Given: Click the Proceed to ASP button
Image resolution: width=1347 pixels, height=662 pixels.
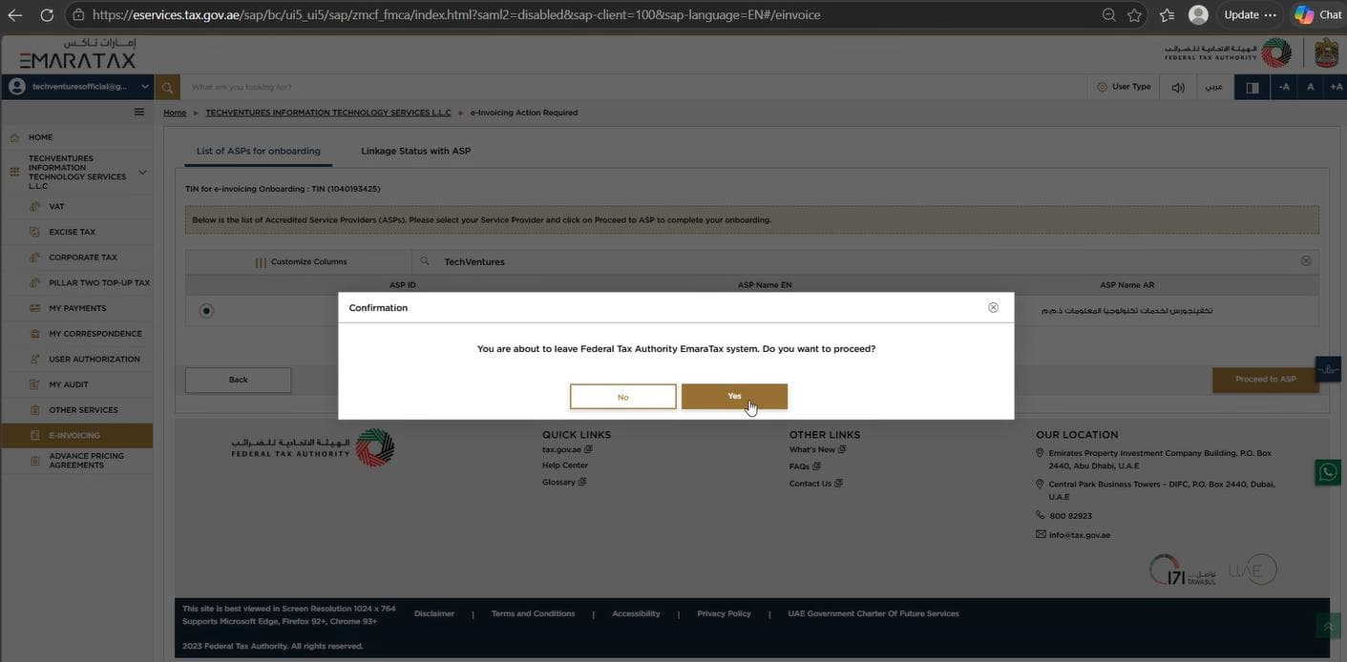Looking at the screenshot, I should pyautogui.click(x=1266, y=380).
